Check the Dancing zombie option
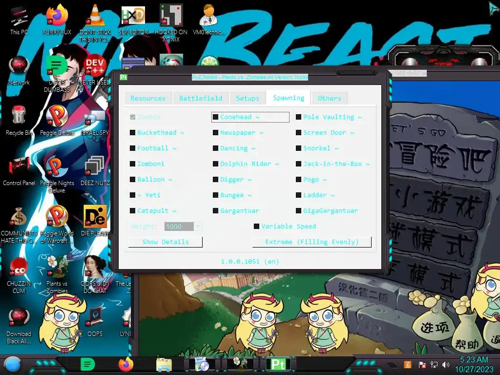This screenshot has width=500, height=375. (215, 148)
